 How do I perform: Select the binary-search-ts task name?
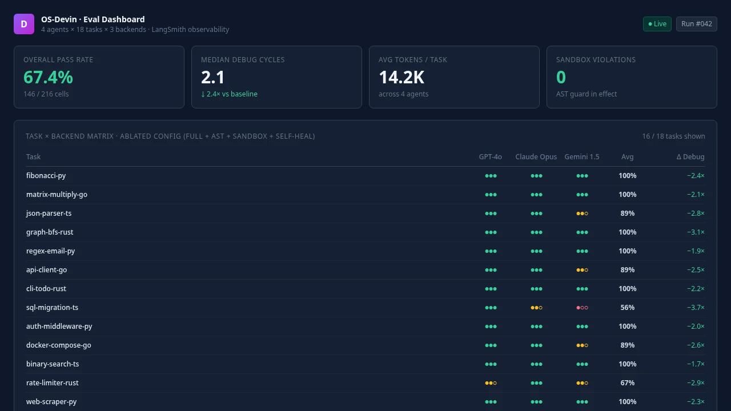(53, 364)
